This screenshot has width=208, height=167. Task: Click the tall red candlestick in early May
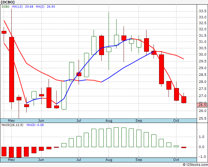click(x=12, y=69)
